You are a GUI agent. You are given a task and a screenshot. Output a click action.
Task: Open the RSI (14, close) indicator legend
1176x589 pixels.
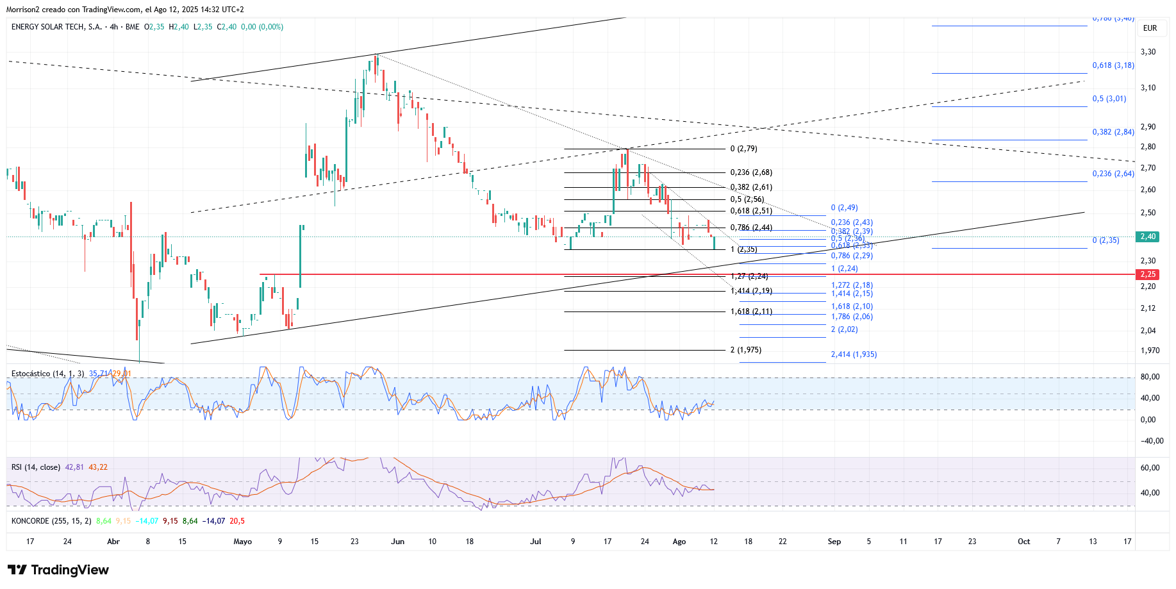coord(36,467)
